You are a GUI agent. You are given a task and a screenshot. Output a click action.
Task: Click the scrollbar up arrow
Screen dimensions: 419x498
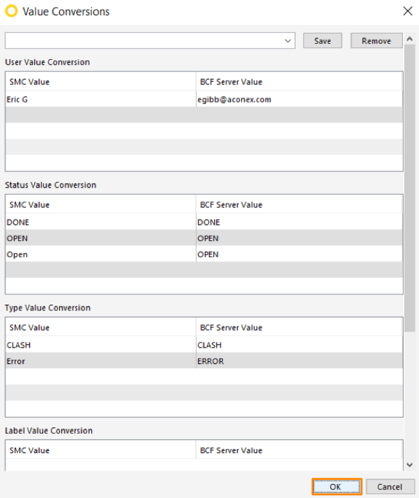[410, 39]
